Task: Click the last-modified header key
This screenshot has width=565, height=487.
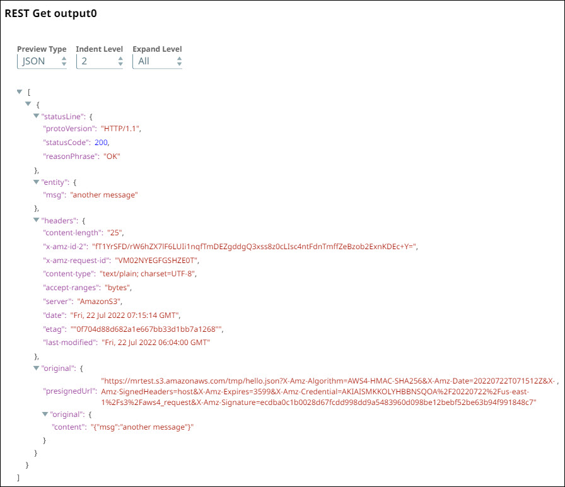Action: 72,342
